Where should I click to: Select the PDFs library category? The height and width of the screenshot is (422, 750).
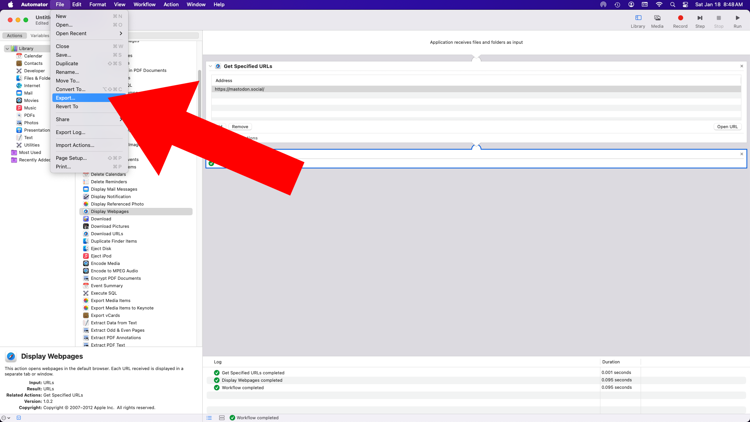(29, 115)
